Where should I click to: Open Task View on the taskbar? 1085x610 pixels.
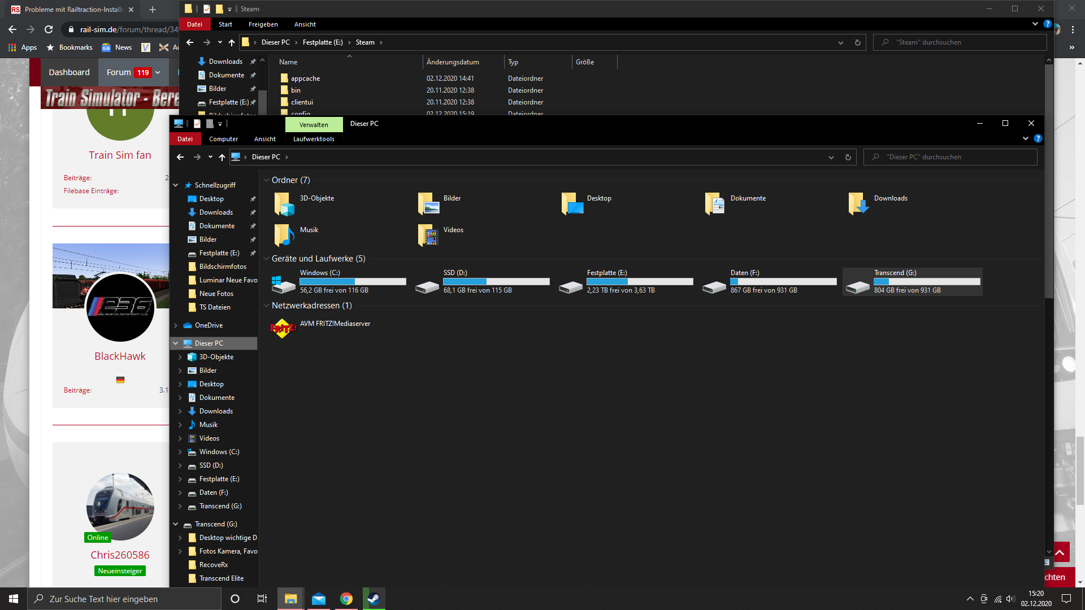click(262, 599)
